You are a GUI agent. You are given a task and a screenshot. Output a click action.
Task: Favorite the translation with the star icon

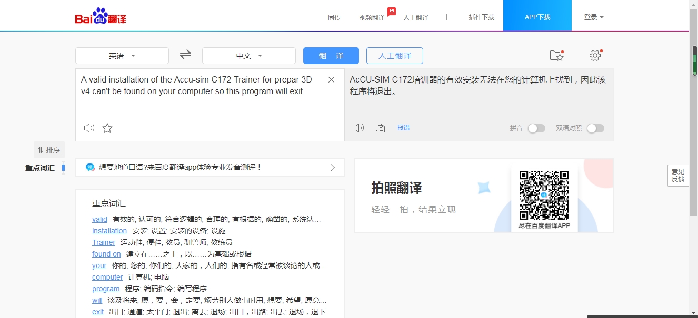click(x=107, y=128)
